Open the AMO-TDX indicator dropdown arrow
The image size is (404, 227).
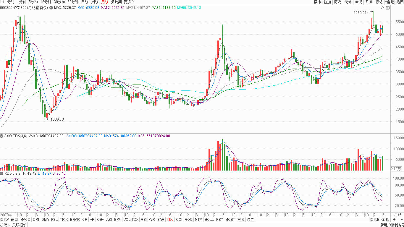(2, 136)
